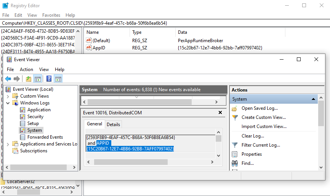Click the scroll-down arrow in the Actions pane
This screenshot has width=330, height=196.
(x=321, y=168)
